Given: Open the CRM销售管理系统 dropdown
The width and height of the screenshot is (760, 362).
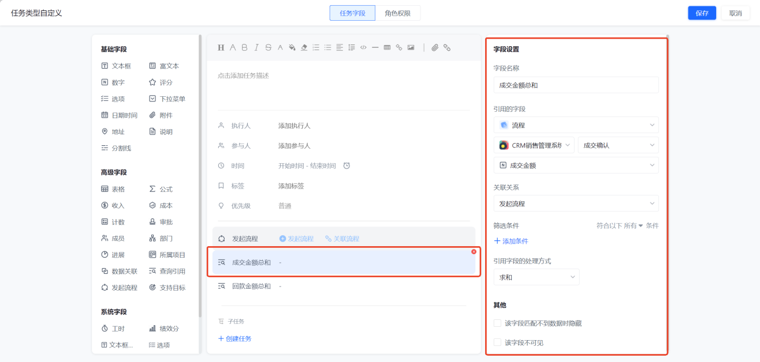Looking at the screenshot, I should [x=534, y=145].
